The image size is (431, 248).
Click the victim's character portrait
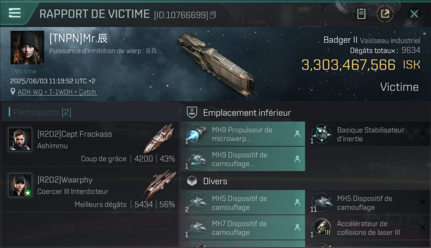(x=27, y=48)
